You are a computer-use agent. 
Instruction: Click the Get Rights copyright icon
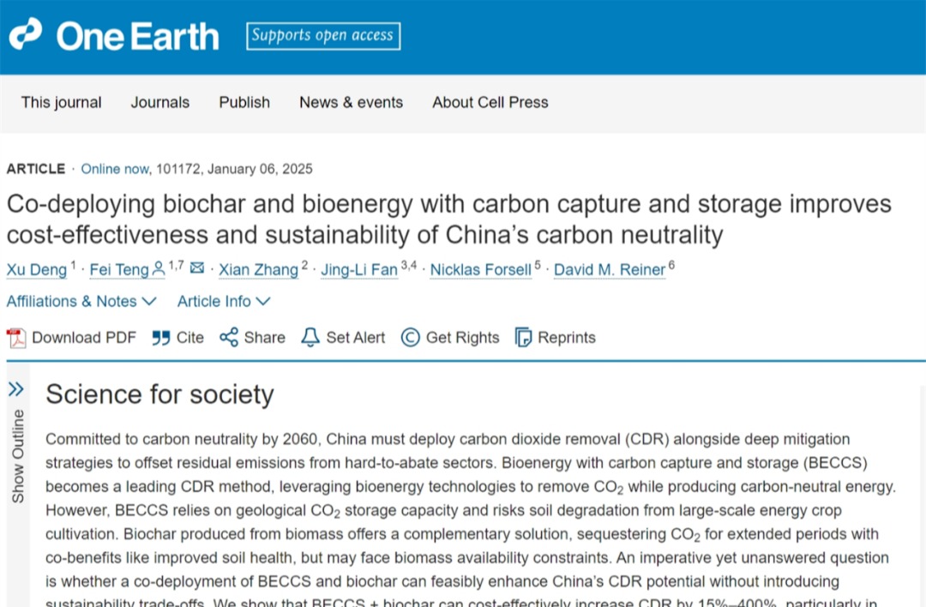click(x=411, y=338)
